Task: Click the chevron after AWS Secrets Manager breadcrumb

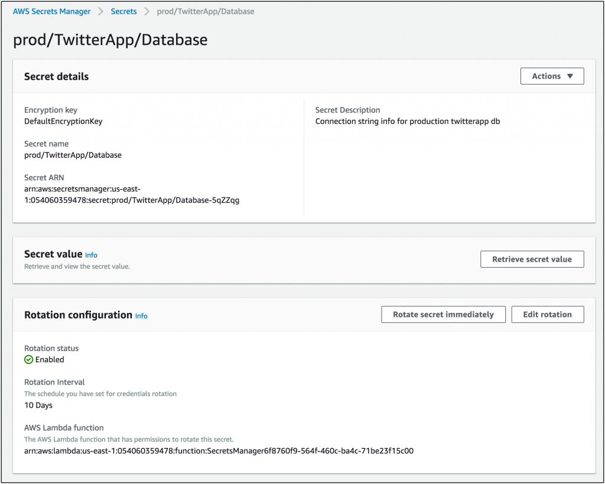Action: coord(101,11)
